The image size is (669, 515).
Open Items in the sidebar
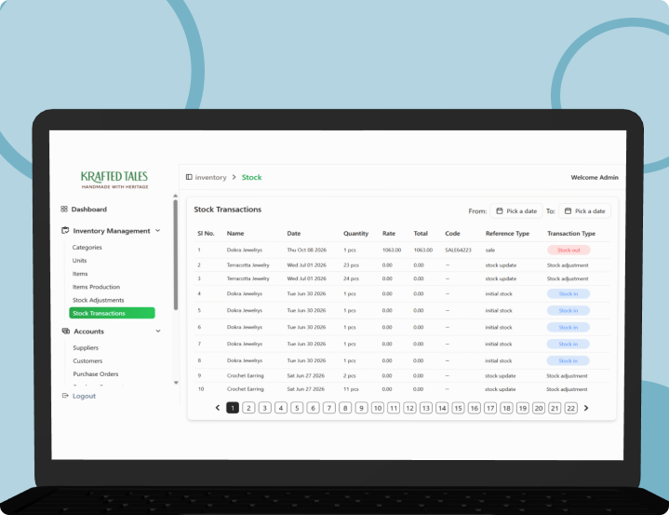[x=80, y=274]
